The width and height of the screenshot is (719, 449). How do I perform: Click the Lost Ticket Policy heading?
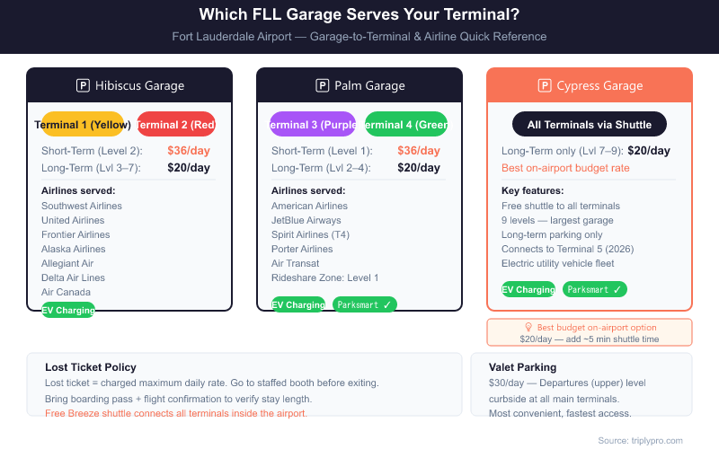(91, 367)
